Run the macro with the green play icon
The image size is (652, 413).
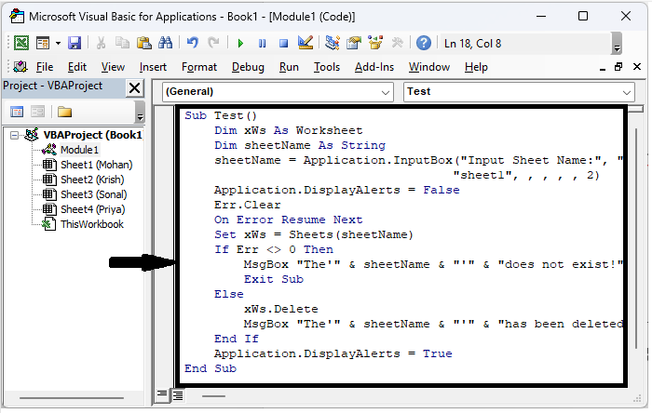(x=240, y=43)
